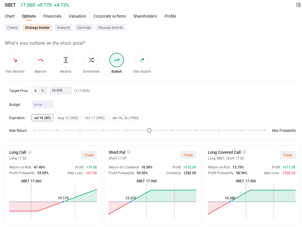The height and width of the screenshot is (227, 302).
Task: Select the Very Bearish outlook icon
Action: [x=15, y=60]
